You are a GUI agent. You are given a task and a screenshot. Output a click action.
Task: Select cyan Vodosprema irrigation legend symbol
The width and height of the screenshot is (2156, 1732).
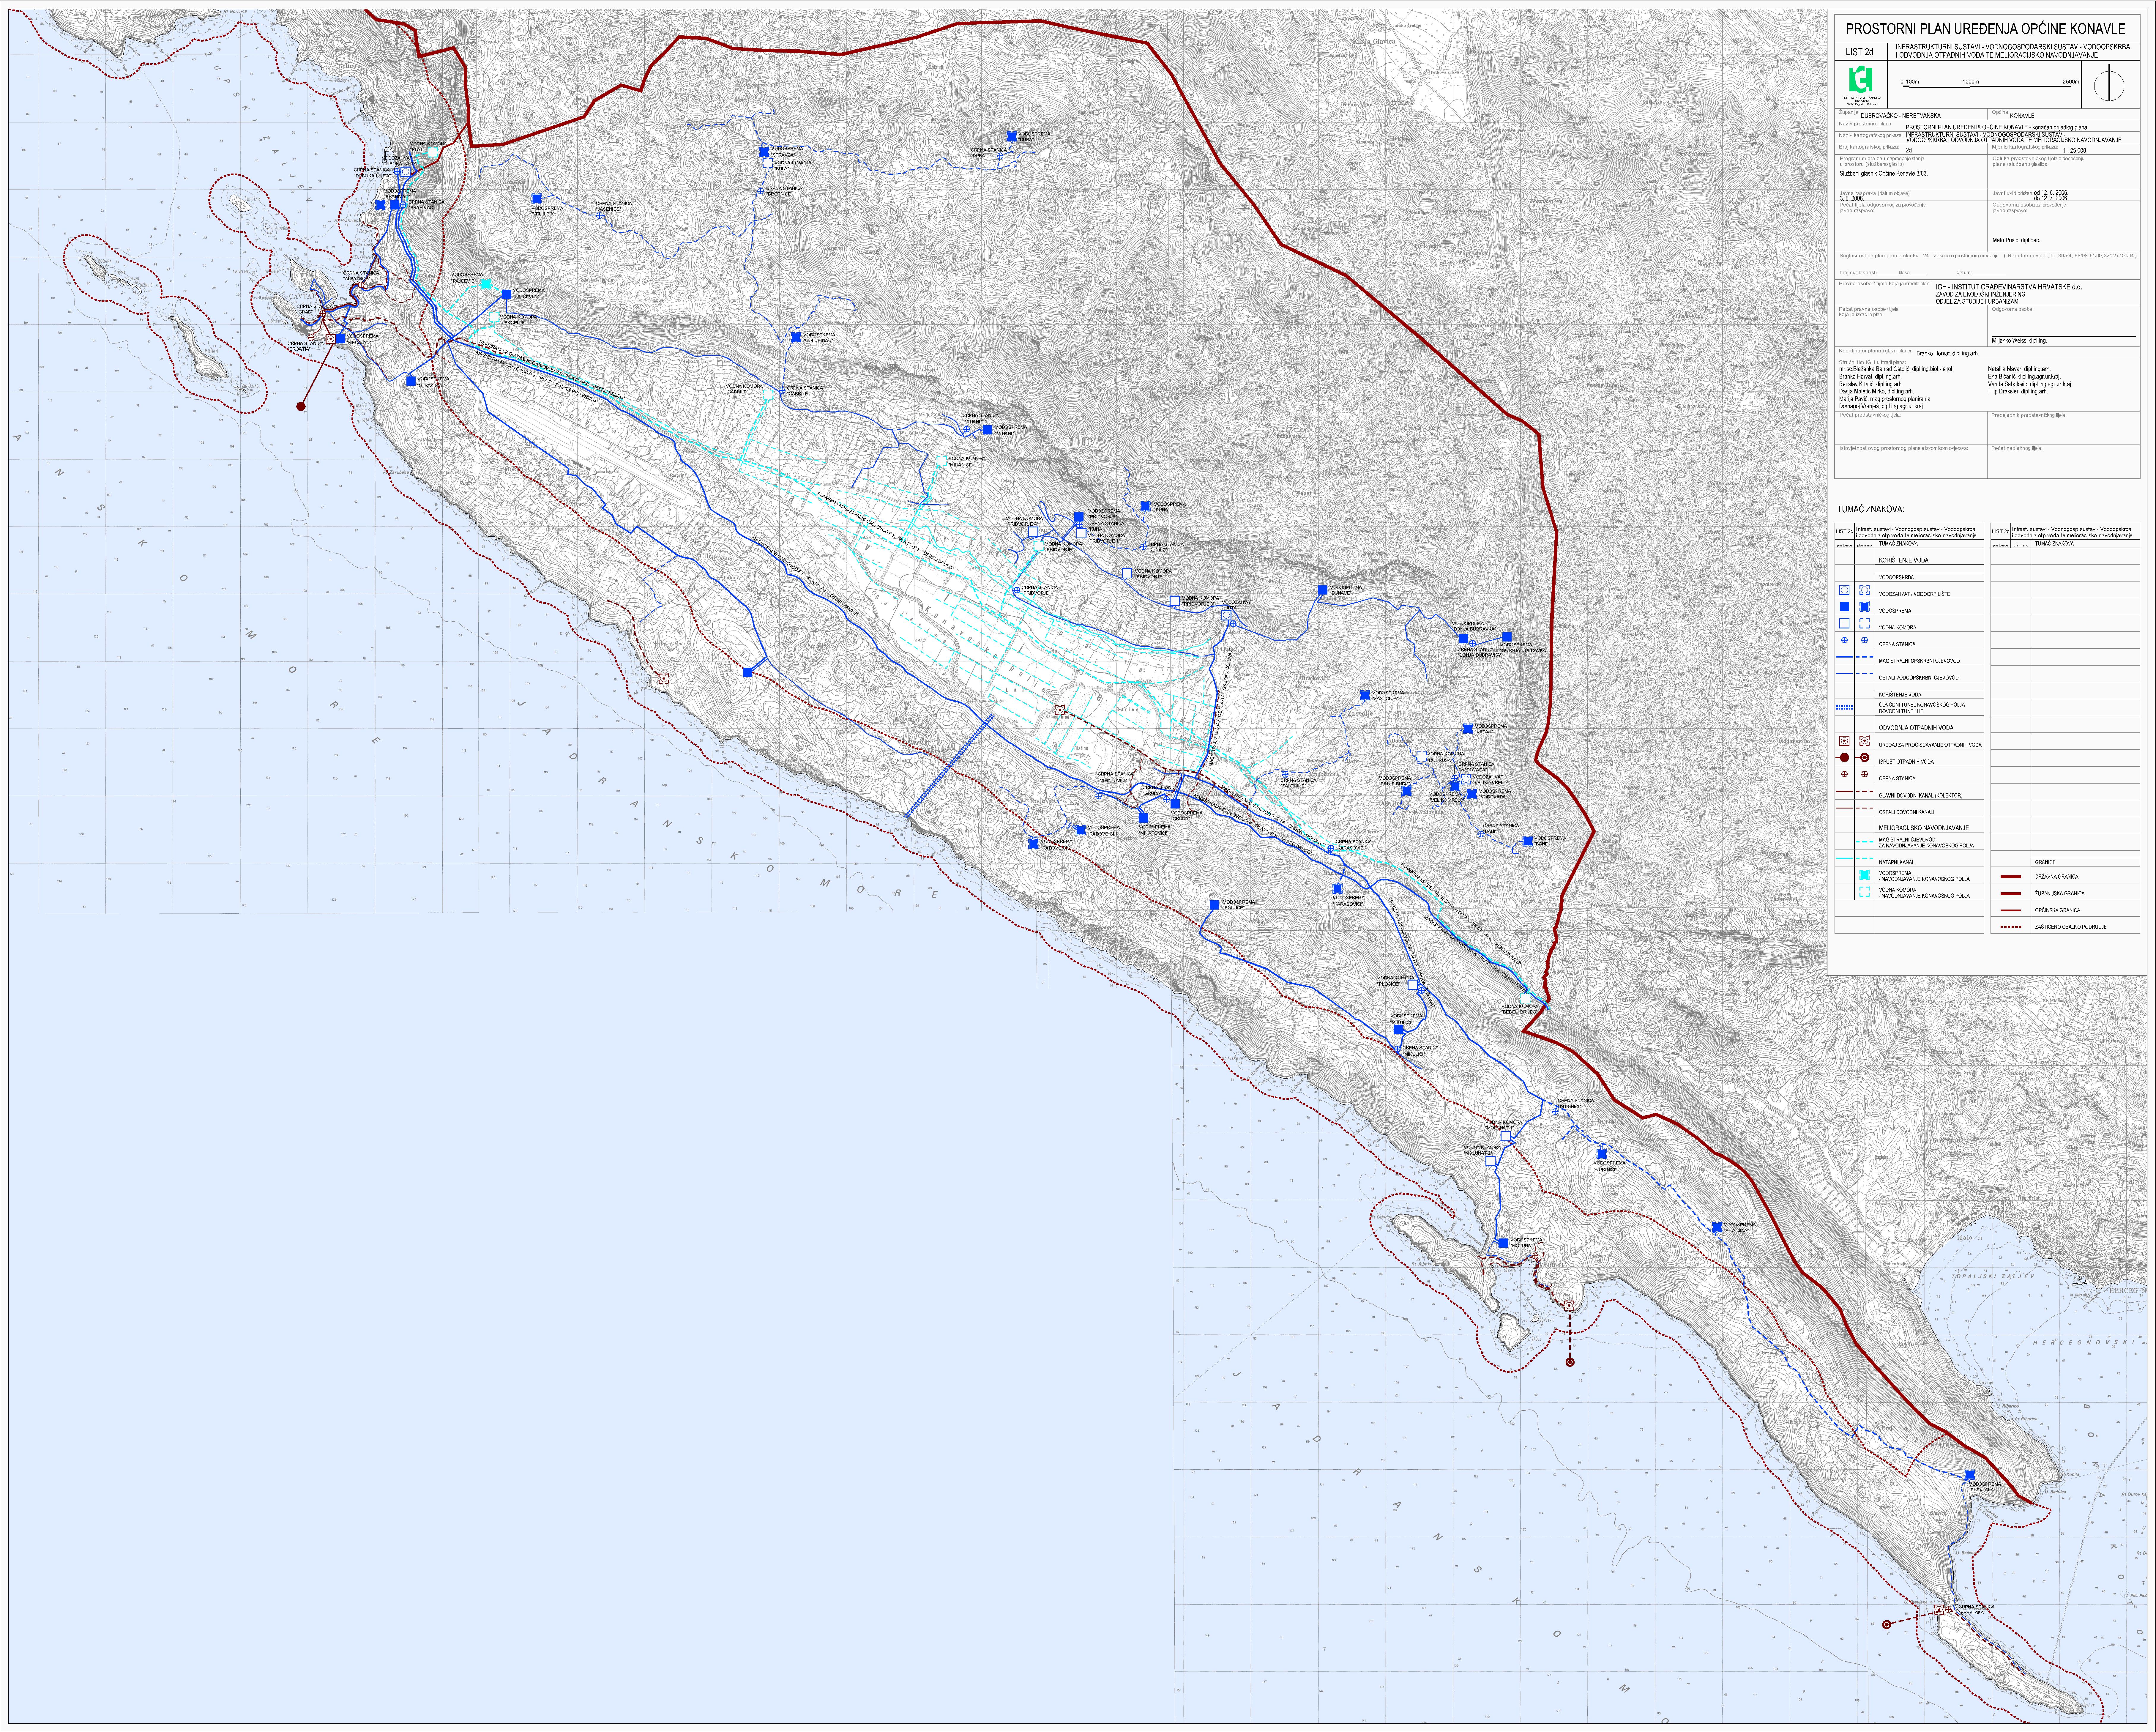click(x=1865, y=875)
